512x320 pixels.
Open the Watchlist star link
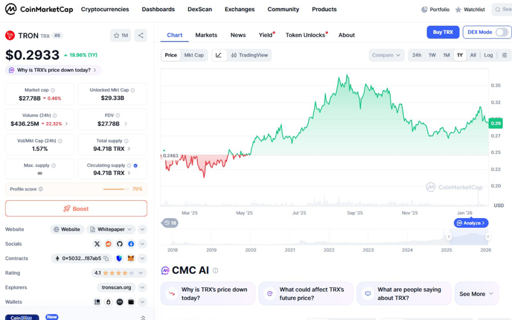(470, 9)
